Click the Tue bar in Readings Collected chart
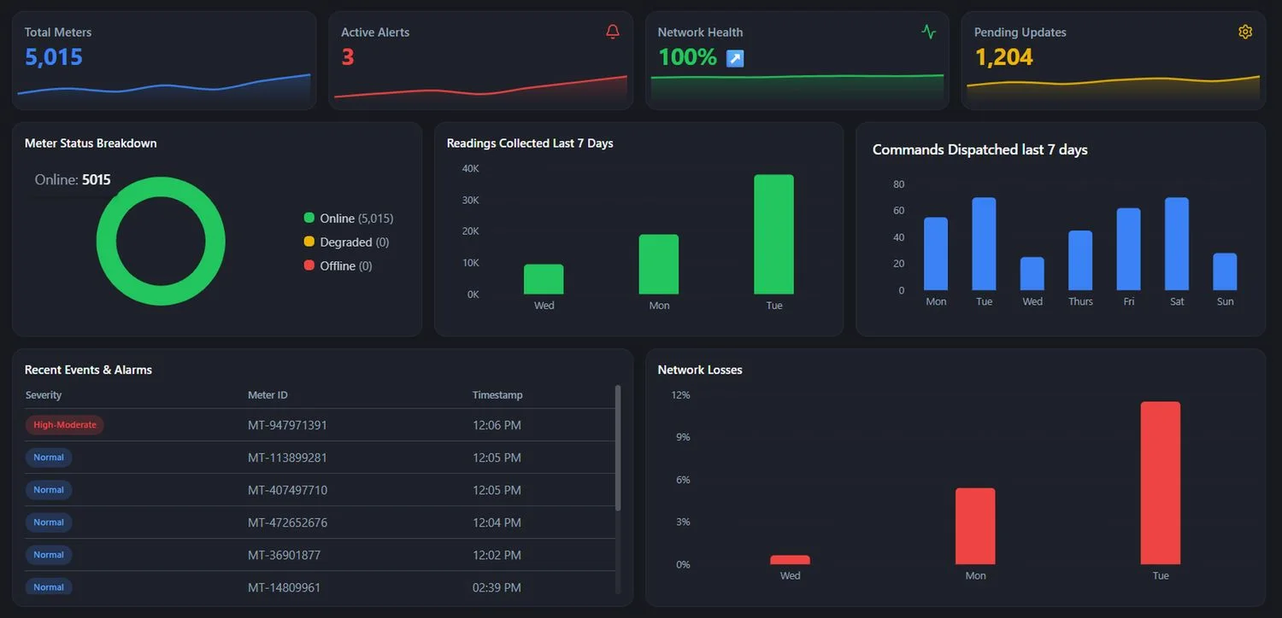 pos(774,235)
